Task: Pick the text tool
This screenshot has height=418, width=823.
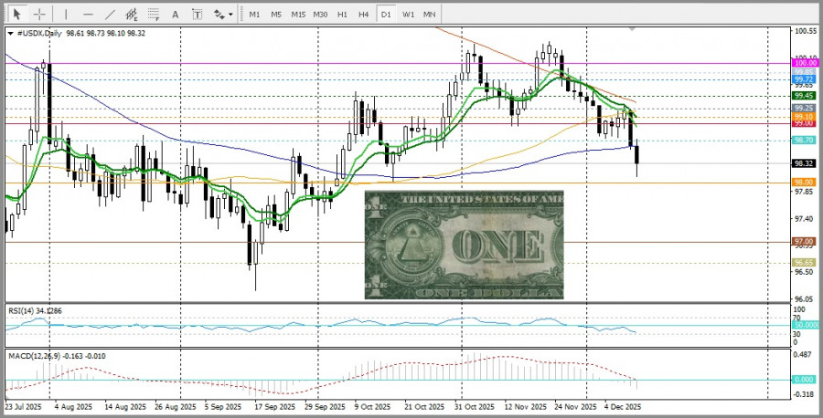Action: [176, 14]
